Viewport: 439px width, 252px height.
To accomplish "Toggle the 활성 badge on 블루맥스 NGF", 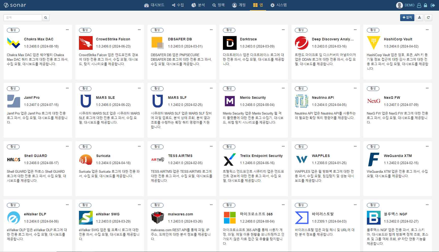I will (373, 205).
